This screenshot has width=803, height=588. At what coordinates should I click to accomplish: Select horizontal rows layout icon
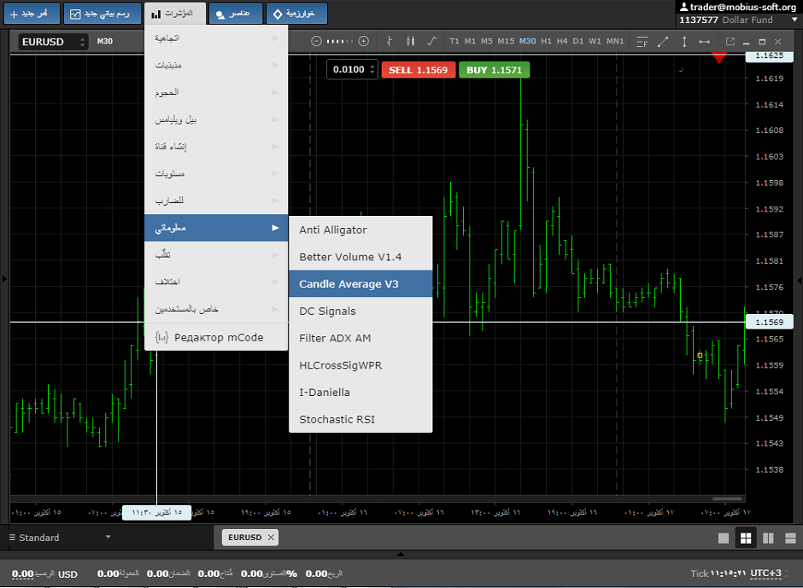pos(790,538)
